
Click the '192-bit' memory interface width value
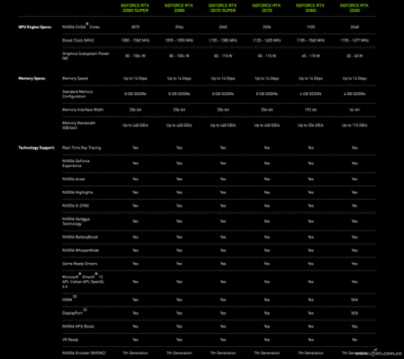click(x=310, y=110)
